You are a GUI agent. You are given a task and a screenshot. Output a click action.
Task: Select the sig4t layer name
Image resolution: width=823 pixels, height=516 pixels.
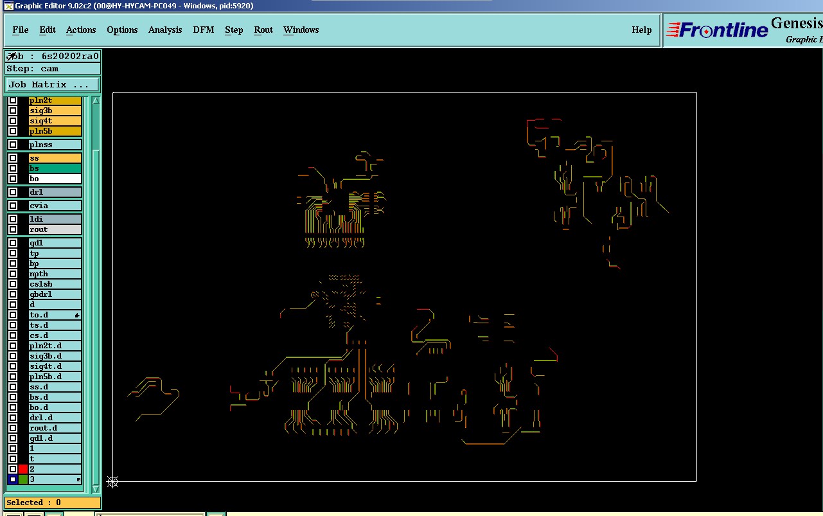[x=55, y=121]
